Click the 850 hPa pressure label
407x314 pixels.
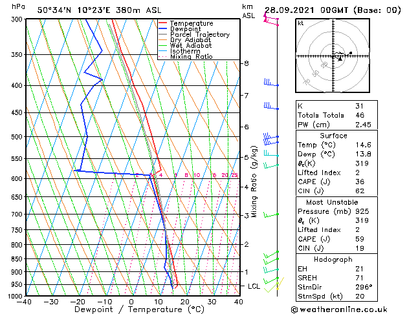(x=18, y=259)
